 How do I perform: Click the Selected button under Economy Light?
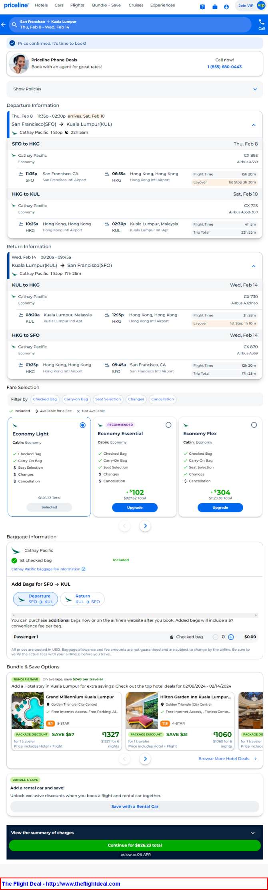(x=49, y=507)
